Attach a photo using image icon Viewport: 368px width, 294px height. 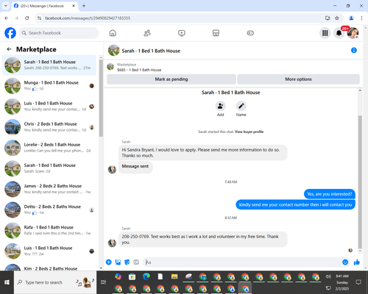pos(118,262)
